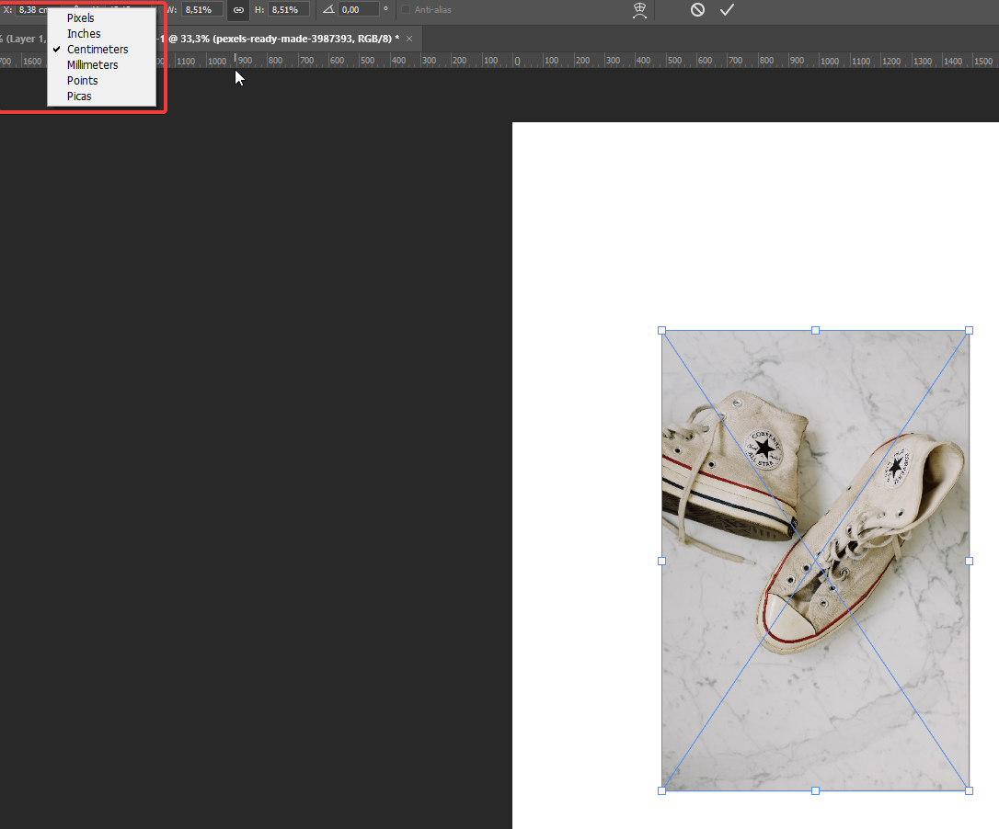This screenshot has height=829, width=999.
Task: Click the rotation angle field showing 0,00
Action: click(360, 9)
